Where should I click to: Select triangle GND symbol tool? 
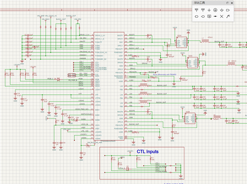[x=222, y=10]
